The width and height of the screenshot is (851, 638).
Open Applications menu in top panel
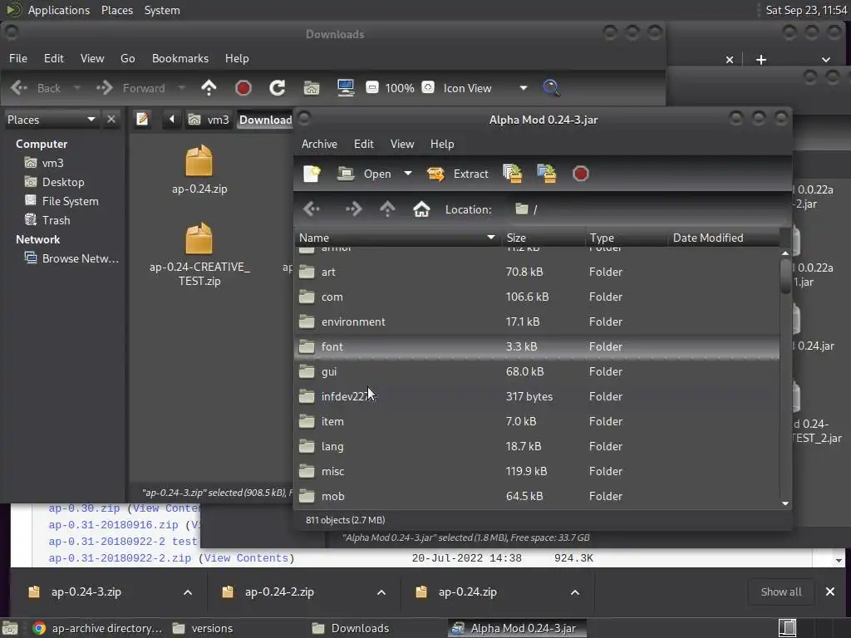coord(59,10)
